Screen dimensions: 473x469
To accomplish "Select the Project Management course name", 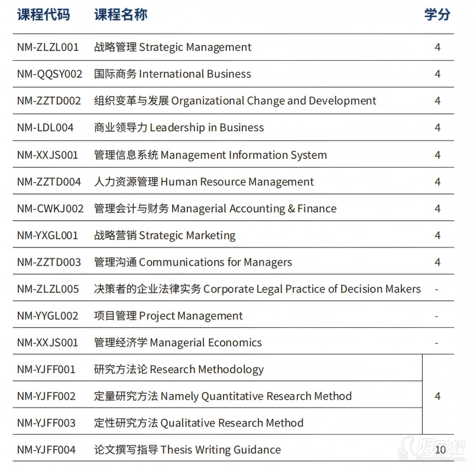I will tap(168, 316).
